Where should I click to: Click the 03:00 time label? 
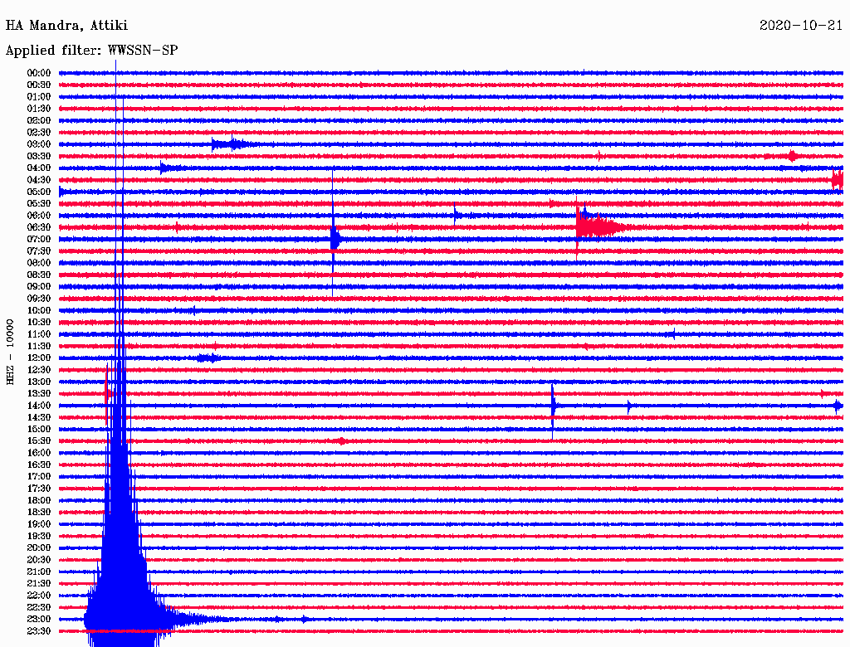point(39,144)
